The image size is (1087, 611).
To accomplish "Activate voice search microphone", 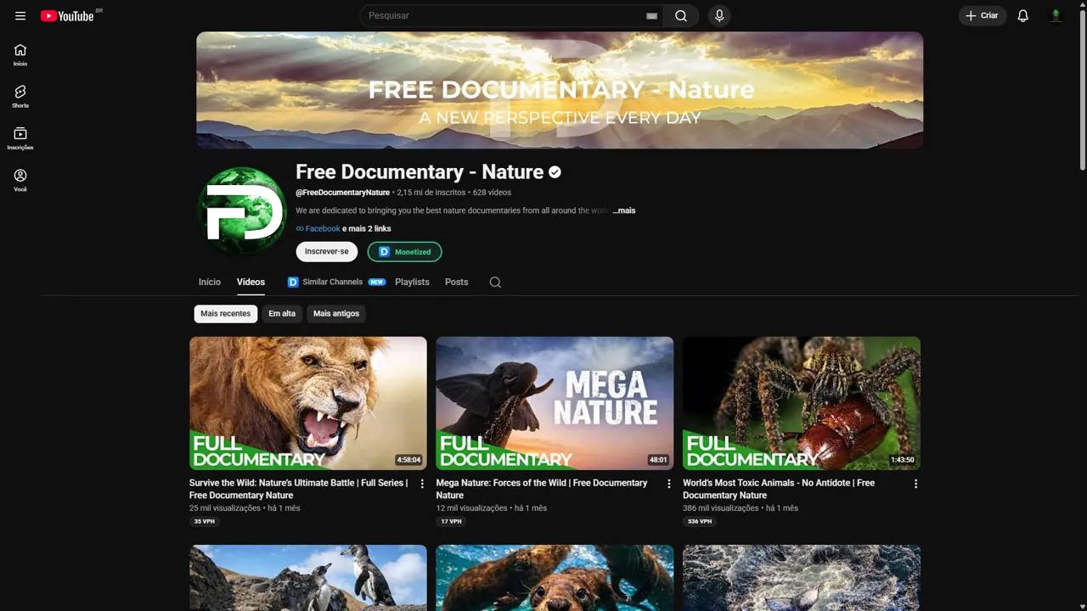I will click(719, 15).
